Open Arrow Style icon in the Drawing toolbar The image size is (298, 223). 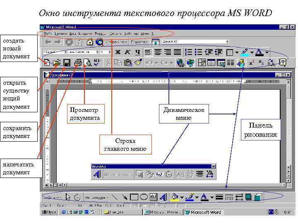click(239, 197)
